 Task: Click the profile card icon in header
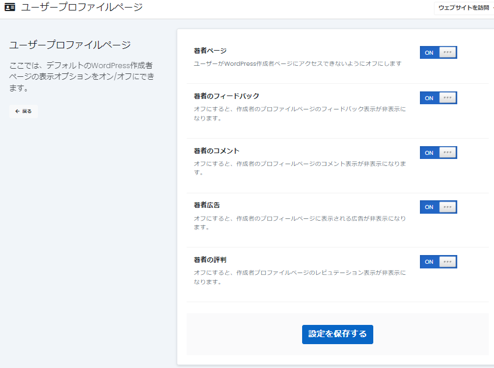pos(10,8)
